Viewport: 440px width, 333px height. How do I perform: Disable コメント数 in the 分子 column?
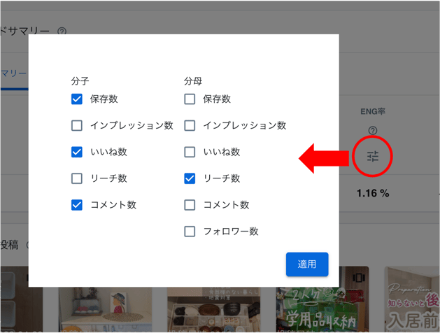coord(77,205)
